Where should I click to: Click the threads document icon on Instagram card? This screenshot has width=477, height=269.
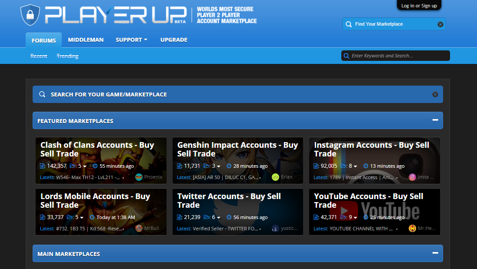(x=316, y=166)
